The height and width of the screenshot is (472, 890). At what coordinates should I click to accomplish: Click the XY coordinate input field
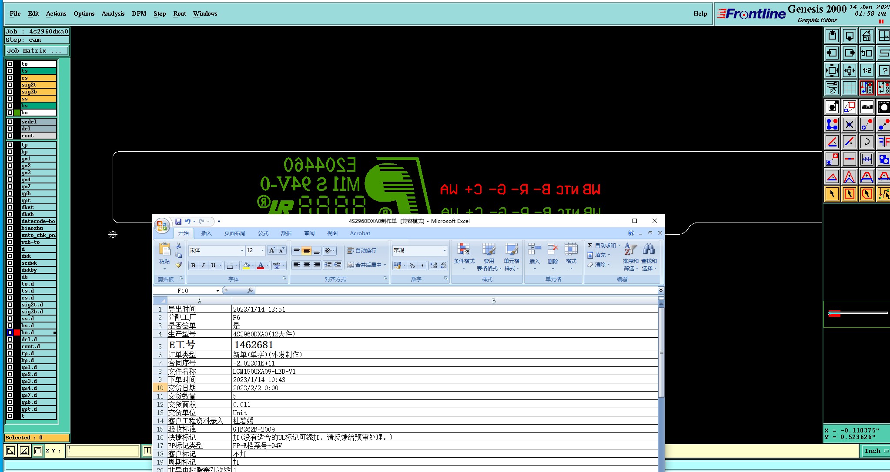[103, 451]
